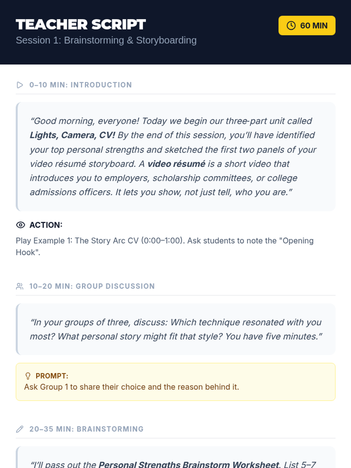Click the lightbulb icon next to PROMPT
Screen dimensions: 351x468
click(x=28, y=376)
